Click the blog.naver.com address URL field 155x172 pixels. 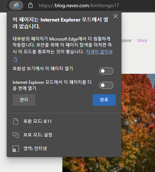point(79,5)
